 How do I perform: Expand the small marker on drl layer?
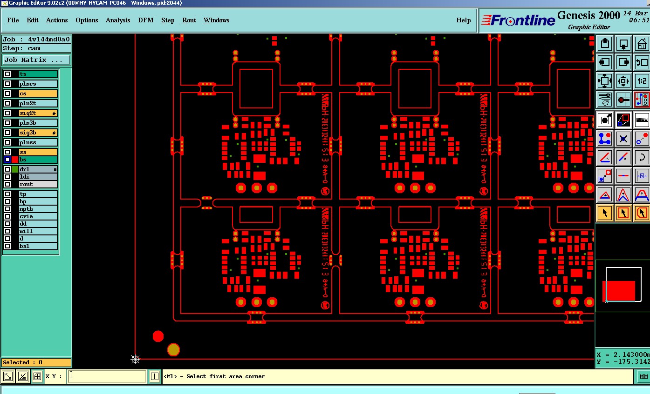coord(55,170)
